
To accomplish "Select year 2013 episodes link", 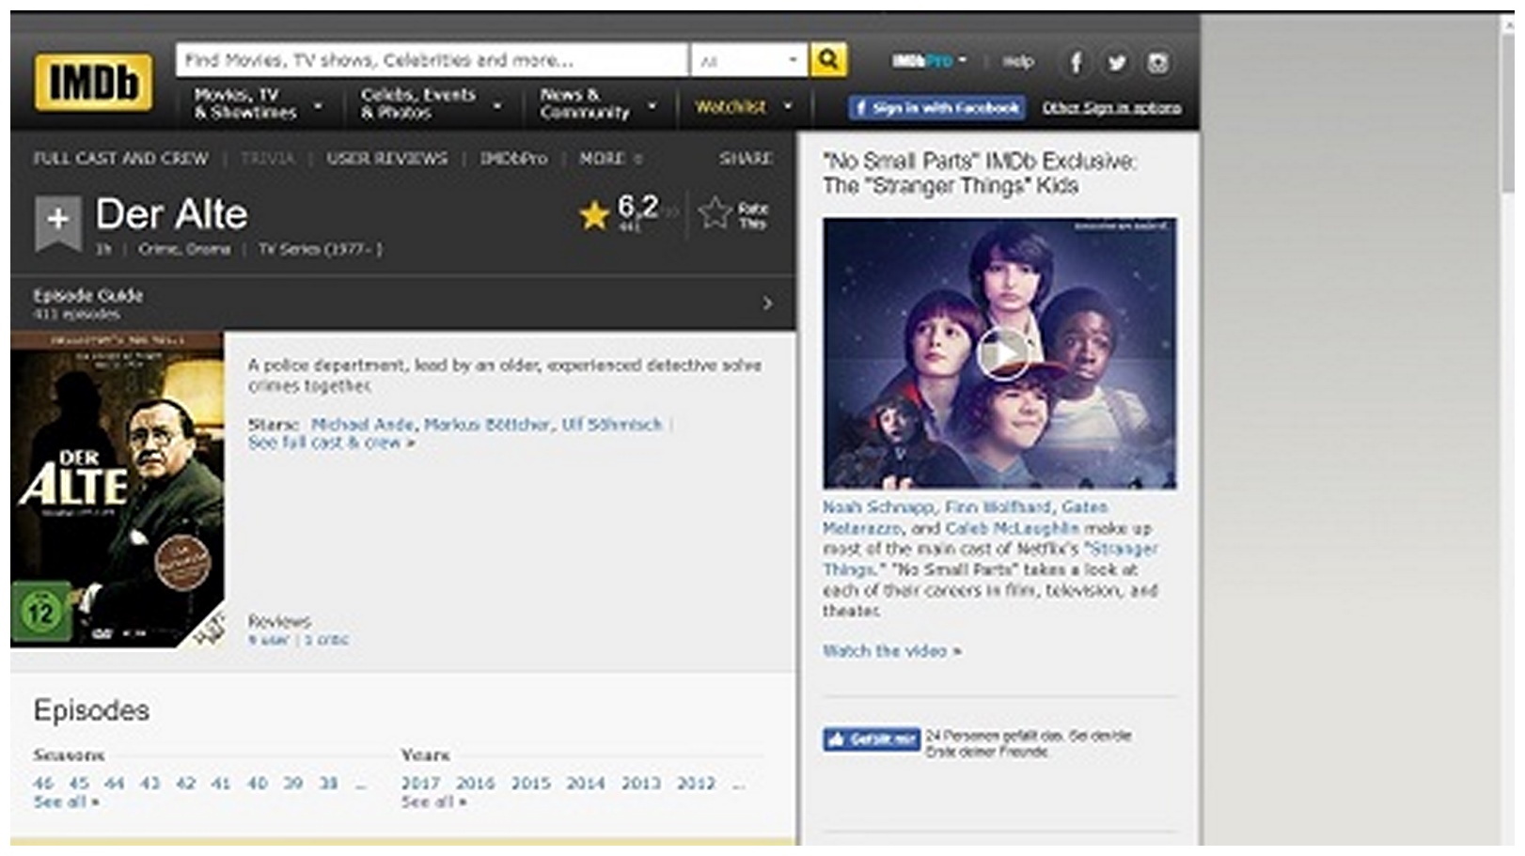I will [x=641, y=784].
